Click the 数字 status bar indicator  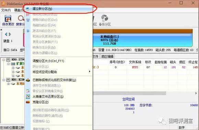182,128
